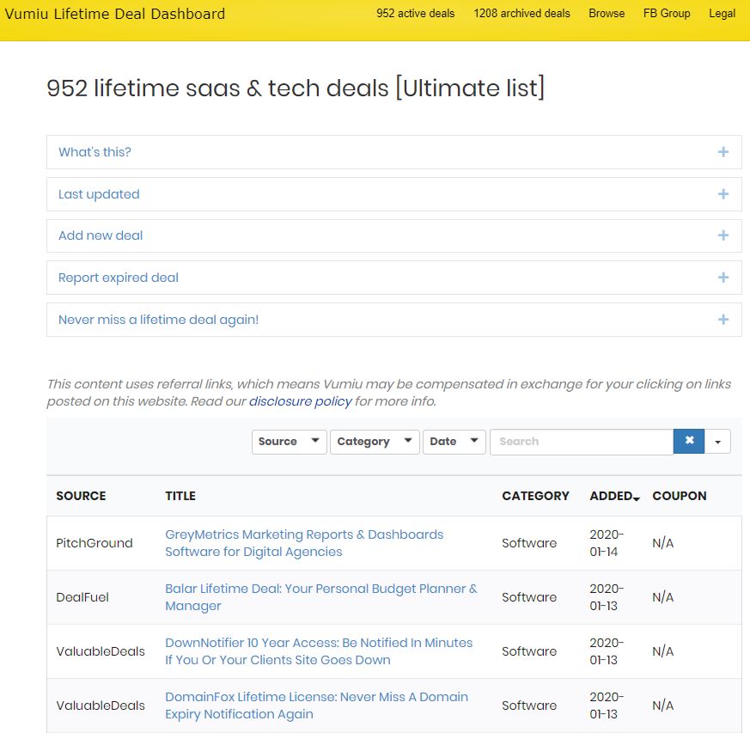The image size is (750, 733).
Task: Click the N/A coupon in the PitchGround row
Action: 662,543
